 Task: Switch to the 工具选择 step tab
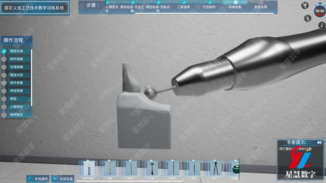click(x=184, y=7)
